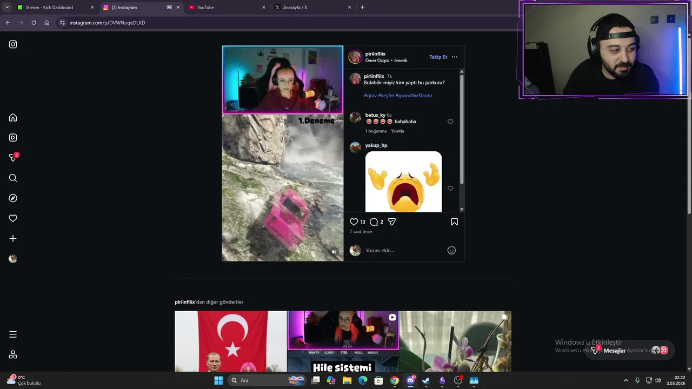The height and width of the screenshot is (389, 692).
Task: Open post options three-dot menu
Action: coord(454,57)
